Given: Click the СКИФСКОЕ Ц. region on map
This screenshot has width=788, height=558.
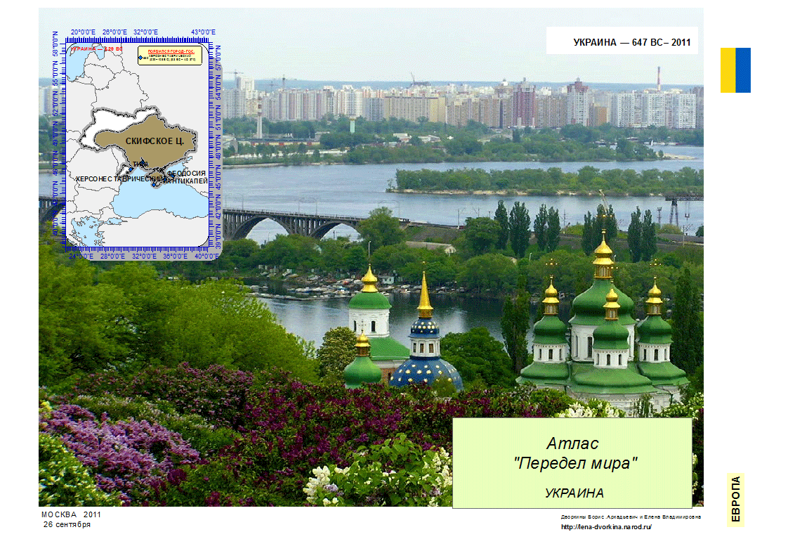Looking at the screenshot, I should point(155,141).
